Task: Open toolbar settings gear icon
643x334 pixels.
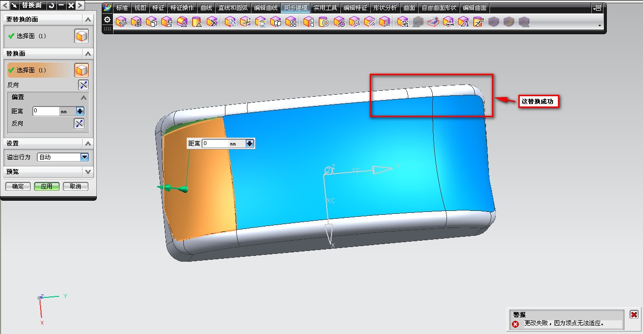Action: [x=108, y=20]
